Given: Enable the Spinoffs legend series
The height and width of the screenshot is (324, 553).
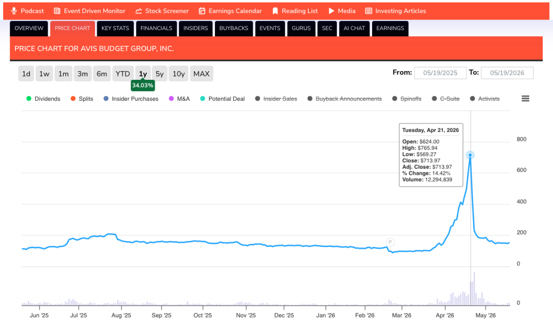Looking at the screenshot, I should (x=407, y=99).
